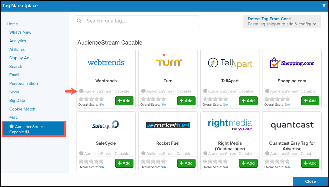Select the Personalization category
This screenshot has width=329, height=187.
(23, 84)
